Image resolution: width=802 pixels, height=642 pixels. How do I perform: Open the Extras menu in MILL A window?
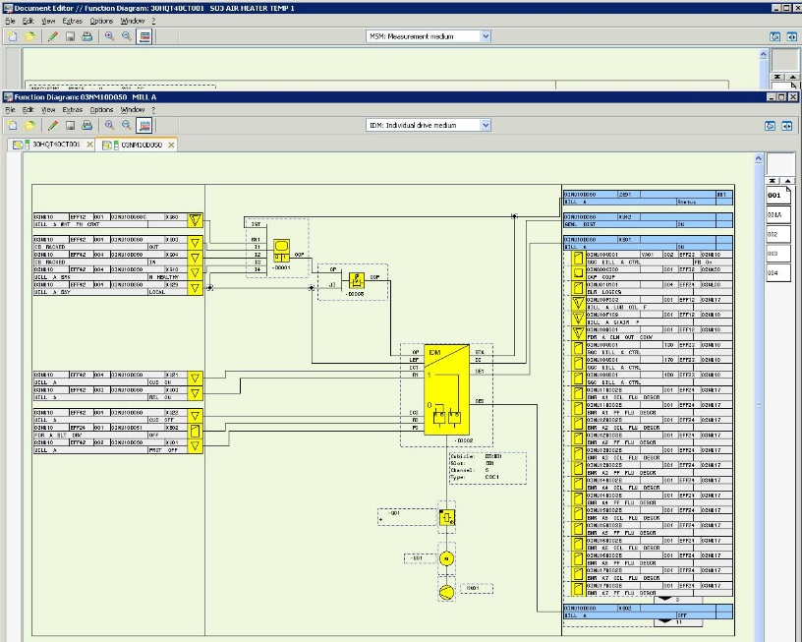(73, 110)
